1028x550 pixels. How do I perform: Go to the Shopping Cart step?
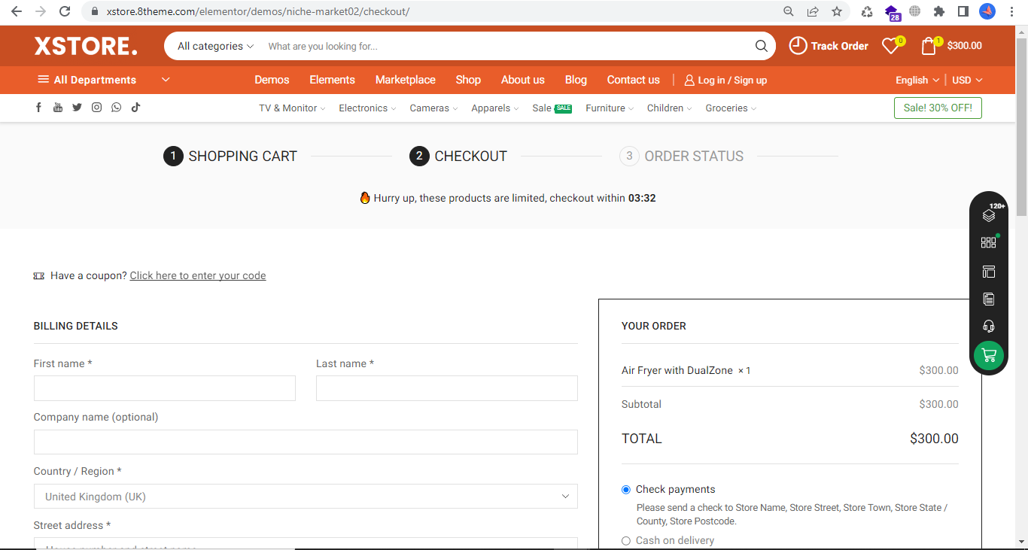coord(230,156)
